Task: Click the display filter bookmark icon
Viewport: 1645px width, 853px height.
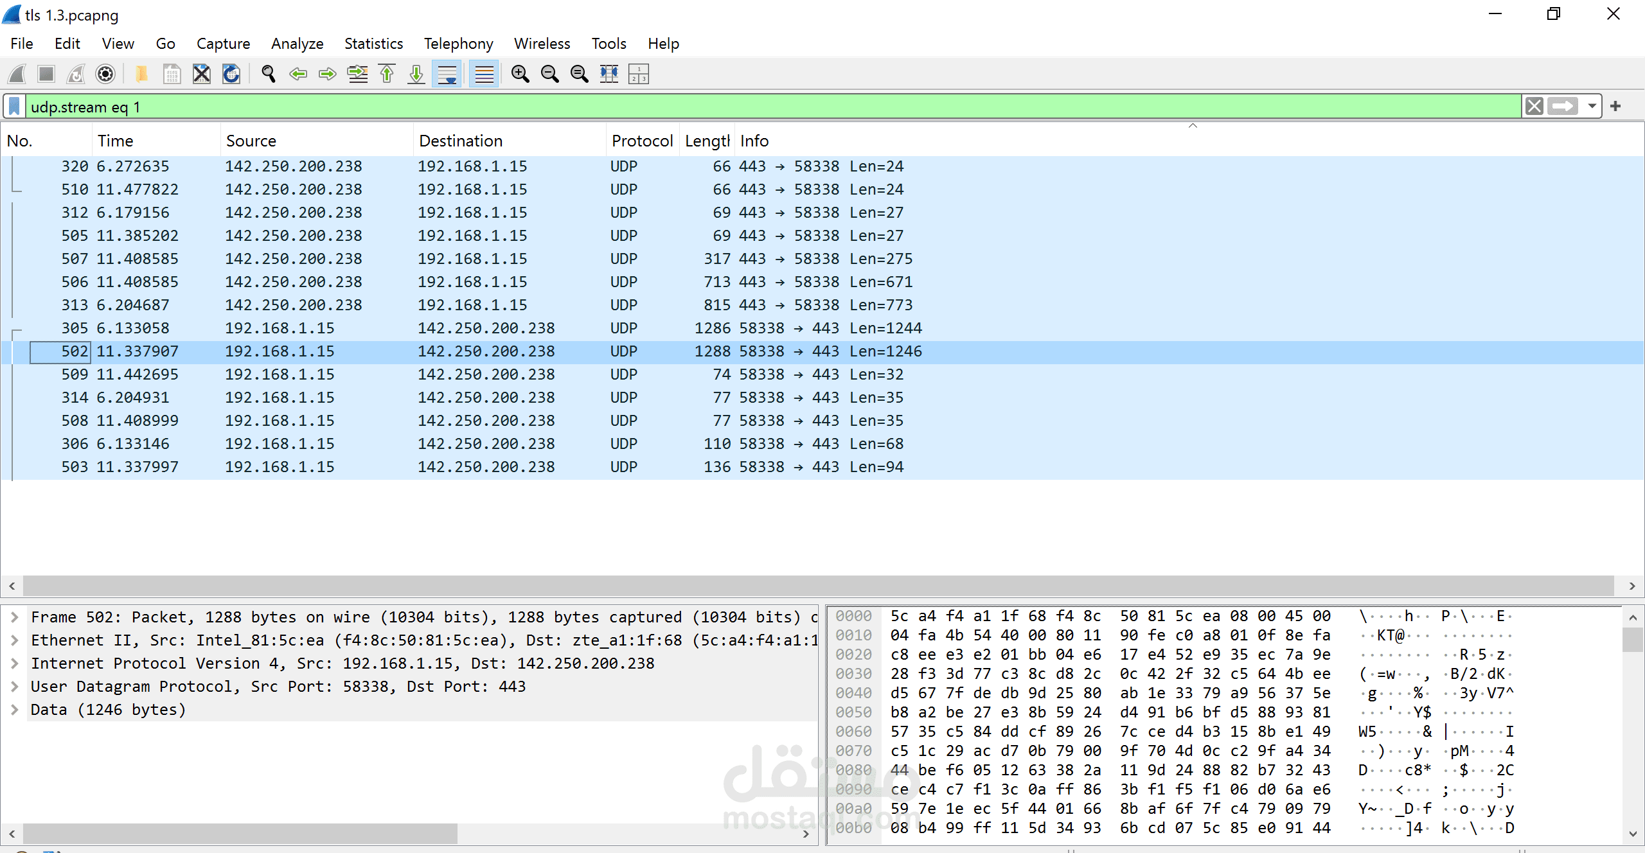Action: click(15, 107)
